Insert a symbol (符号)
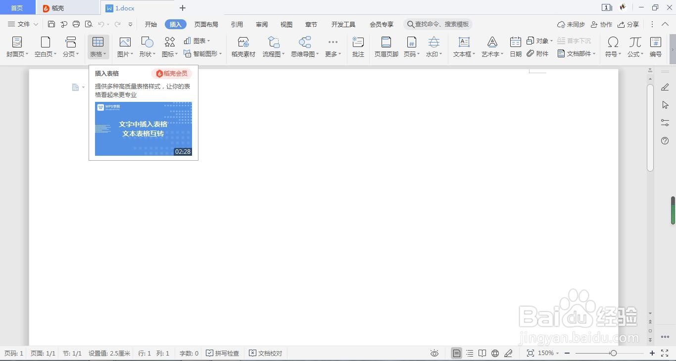This screenshot has width=676, height=361. [613, 47]
